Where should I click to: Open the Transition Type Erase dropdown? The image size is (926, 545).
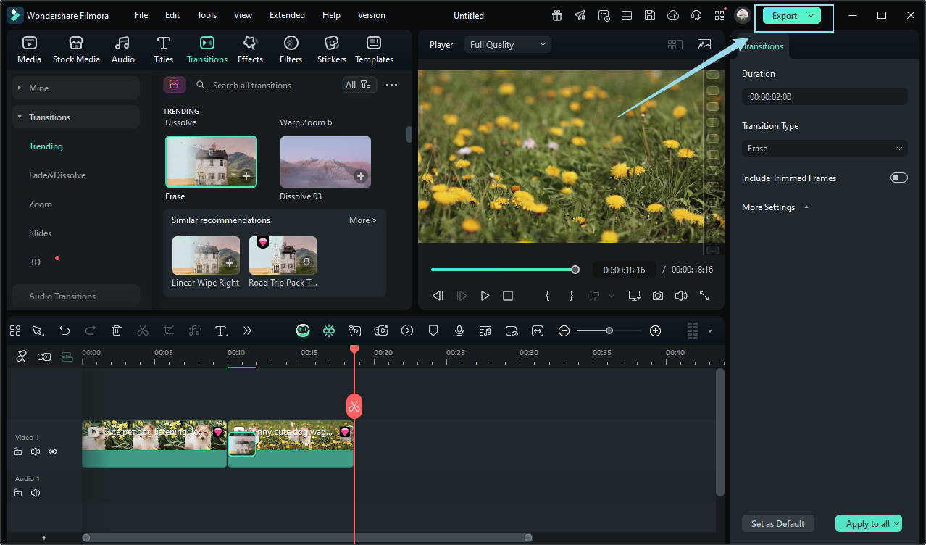point(825,149)
